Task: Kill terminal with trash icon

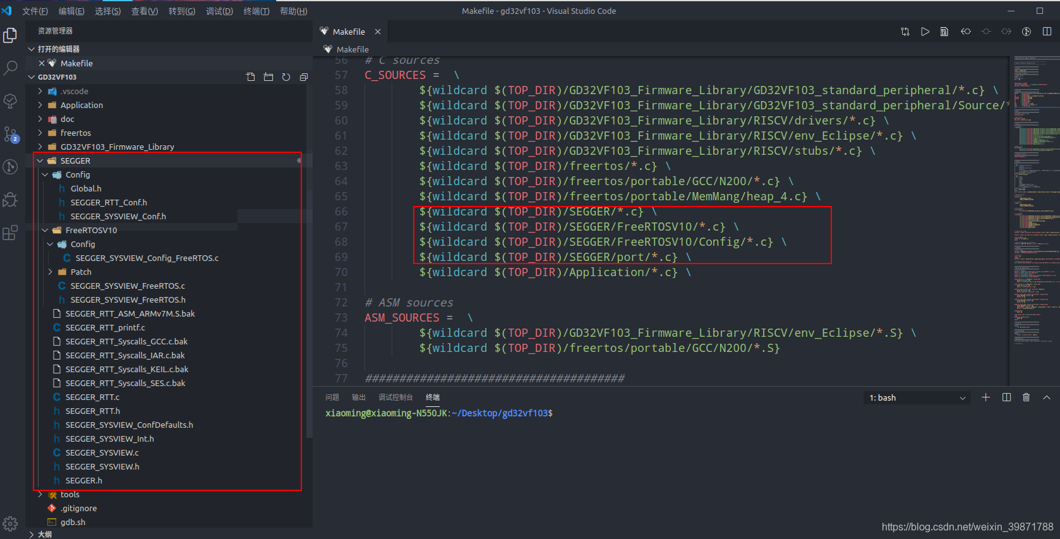Action: [1027, 397]
